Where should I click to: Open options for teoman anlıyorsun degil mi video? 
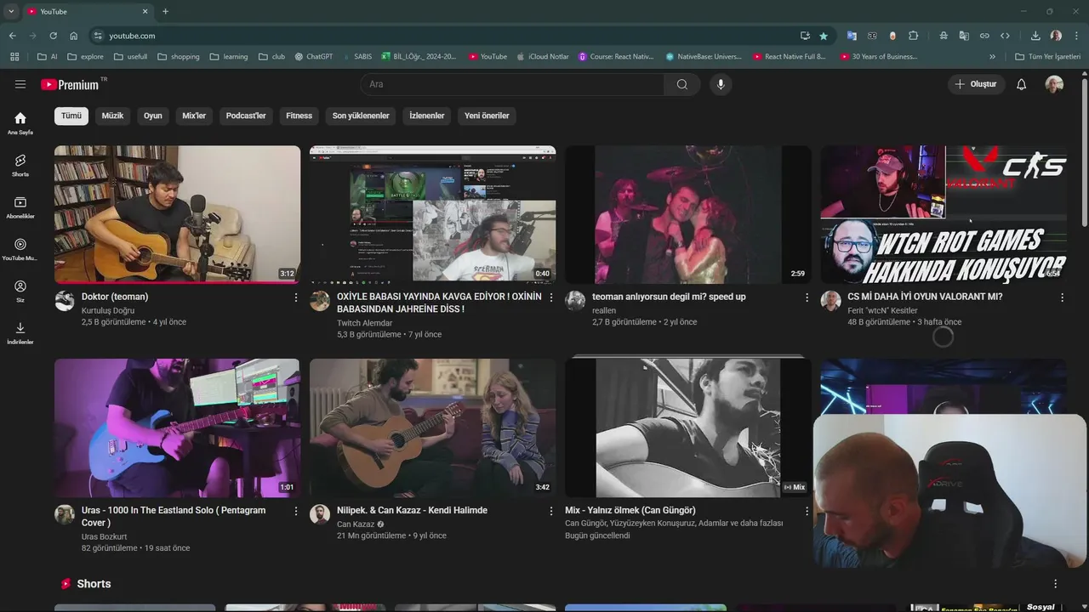pyautogui.click(x=807, y=297)
